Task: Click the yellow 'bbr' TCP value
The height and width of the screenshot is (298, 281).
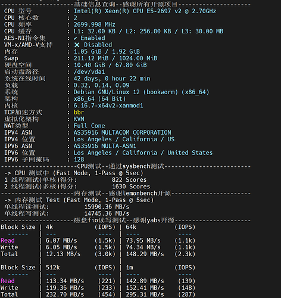Action: 79,113
